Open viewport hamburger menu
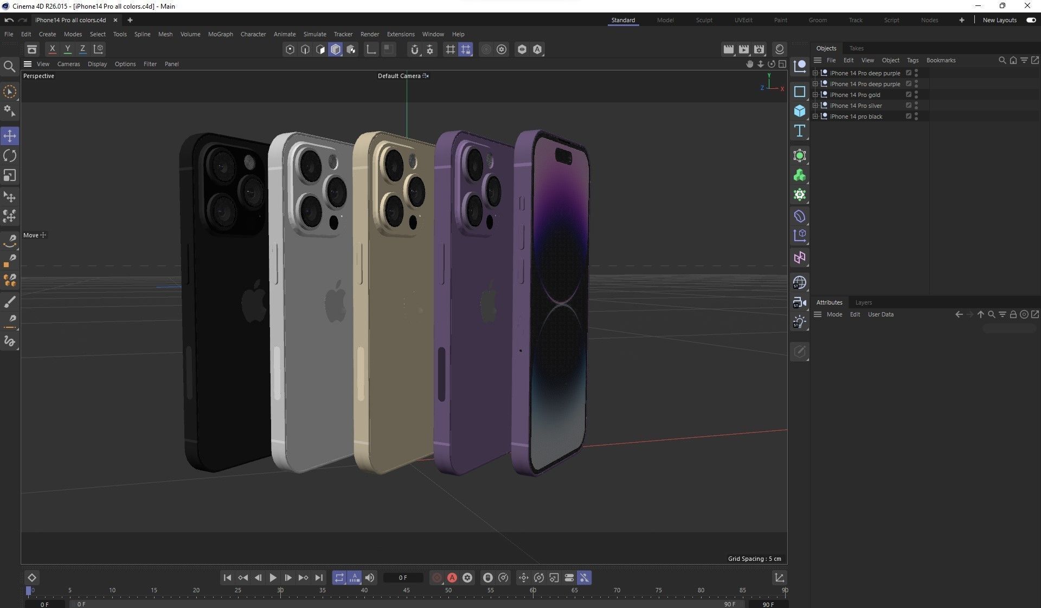 [x=28, y=64]
